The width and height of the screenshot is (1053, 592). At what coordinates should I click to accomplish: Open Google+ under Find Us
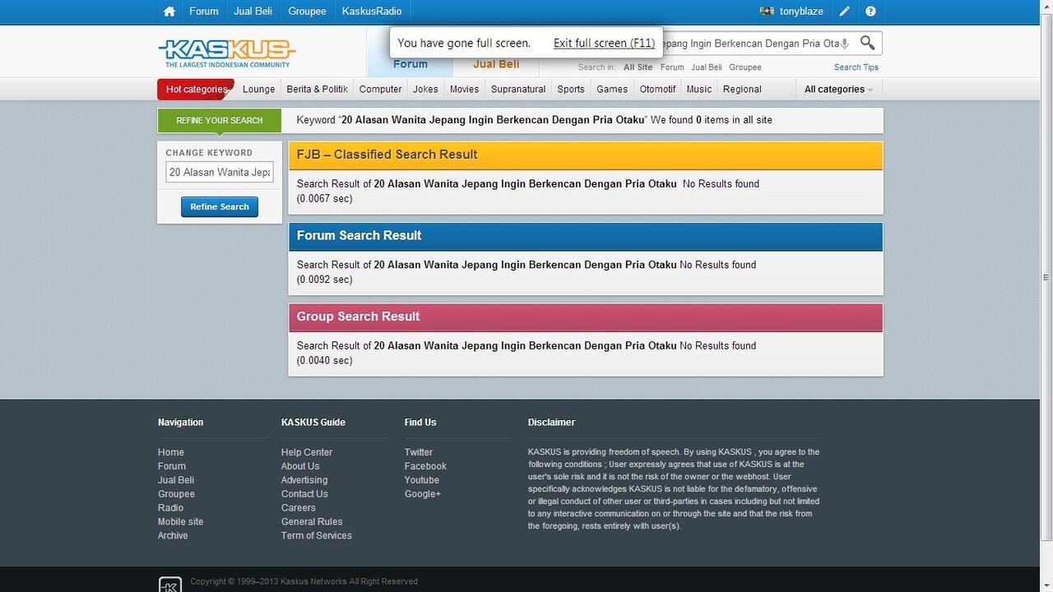(423, 494)
